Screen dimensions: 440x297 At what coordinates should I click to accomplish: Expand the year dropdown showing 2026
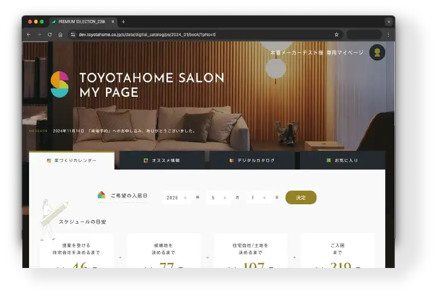176,197
